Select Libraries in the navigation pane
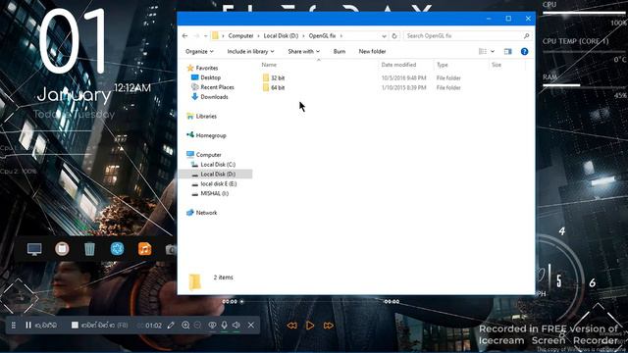Screen dimensions: 628x353 point(206,116)
